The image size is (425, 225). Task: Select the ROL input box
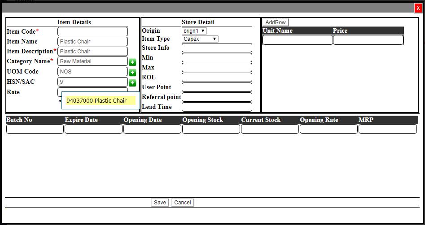(x=217, y=78)
